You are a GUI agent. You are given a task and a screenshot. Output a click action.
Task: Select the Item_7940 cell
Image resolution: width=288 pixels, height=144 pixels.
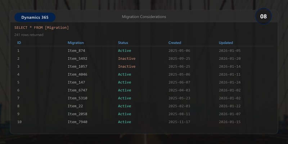[x=77, y=122]
